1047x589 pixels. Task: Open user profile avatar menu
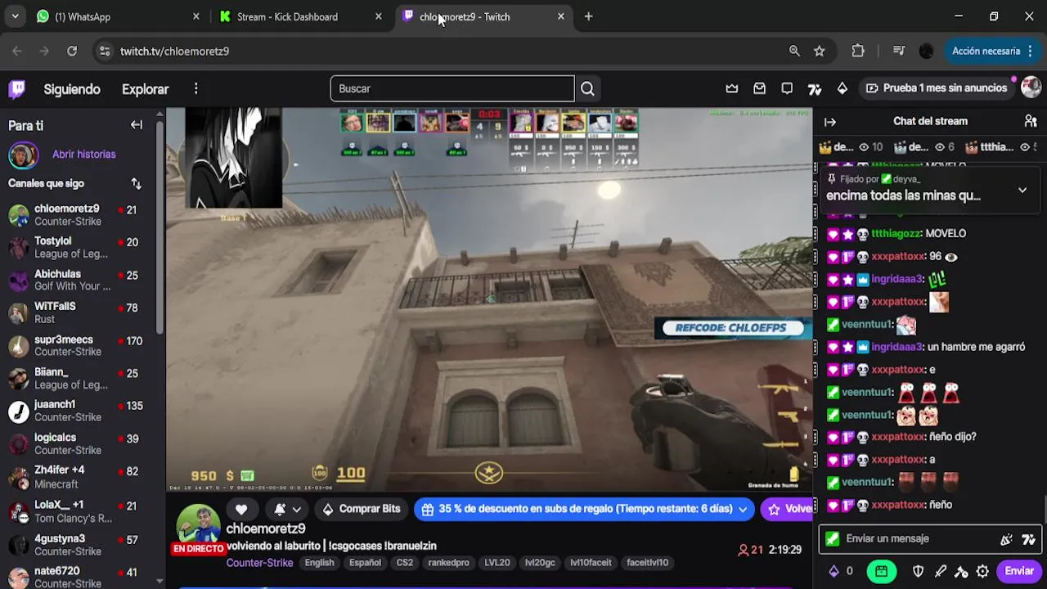click(x=1031, y=88)
